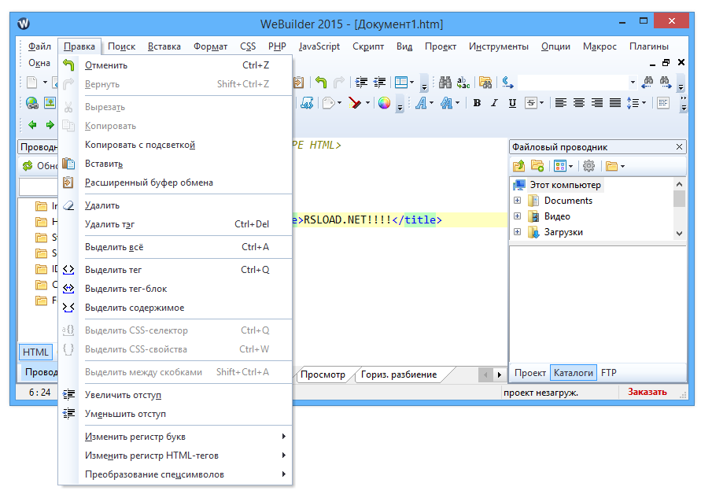Select Вставить in the Правка menu
The image size is (701, 498).
104,164
